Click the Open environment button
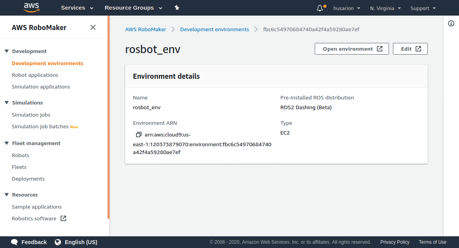The image size is (459, 248). (352, 49)
